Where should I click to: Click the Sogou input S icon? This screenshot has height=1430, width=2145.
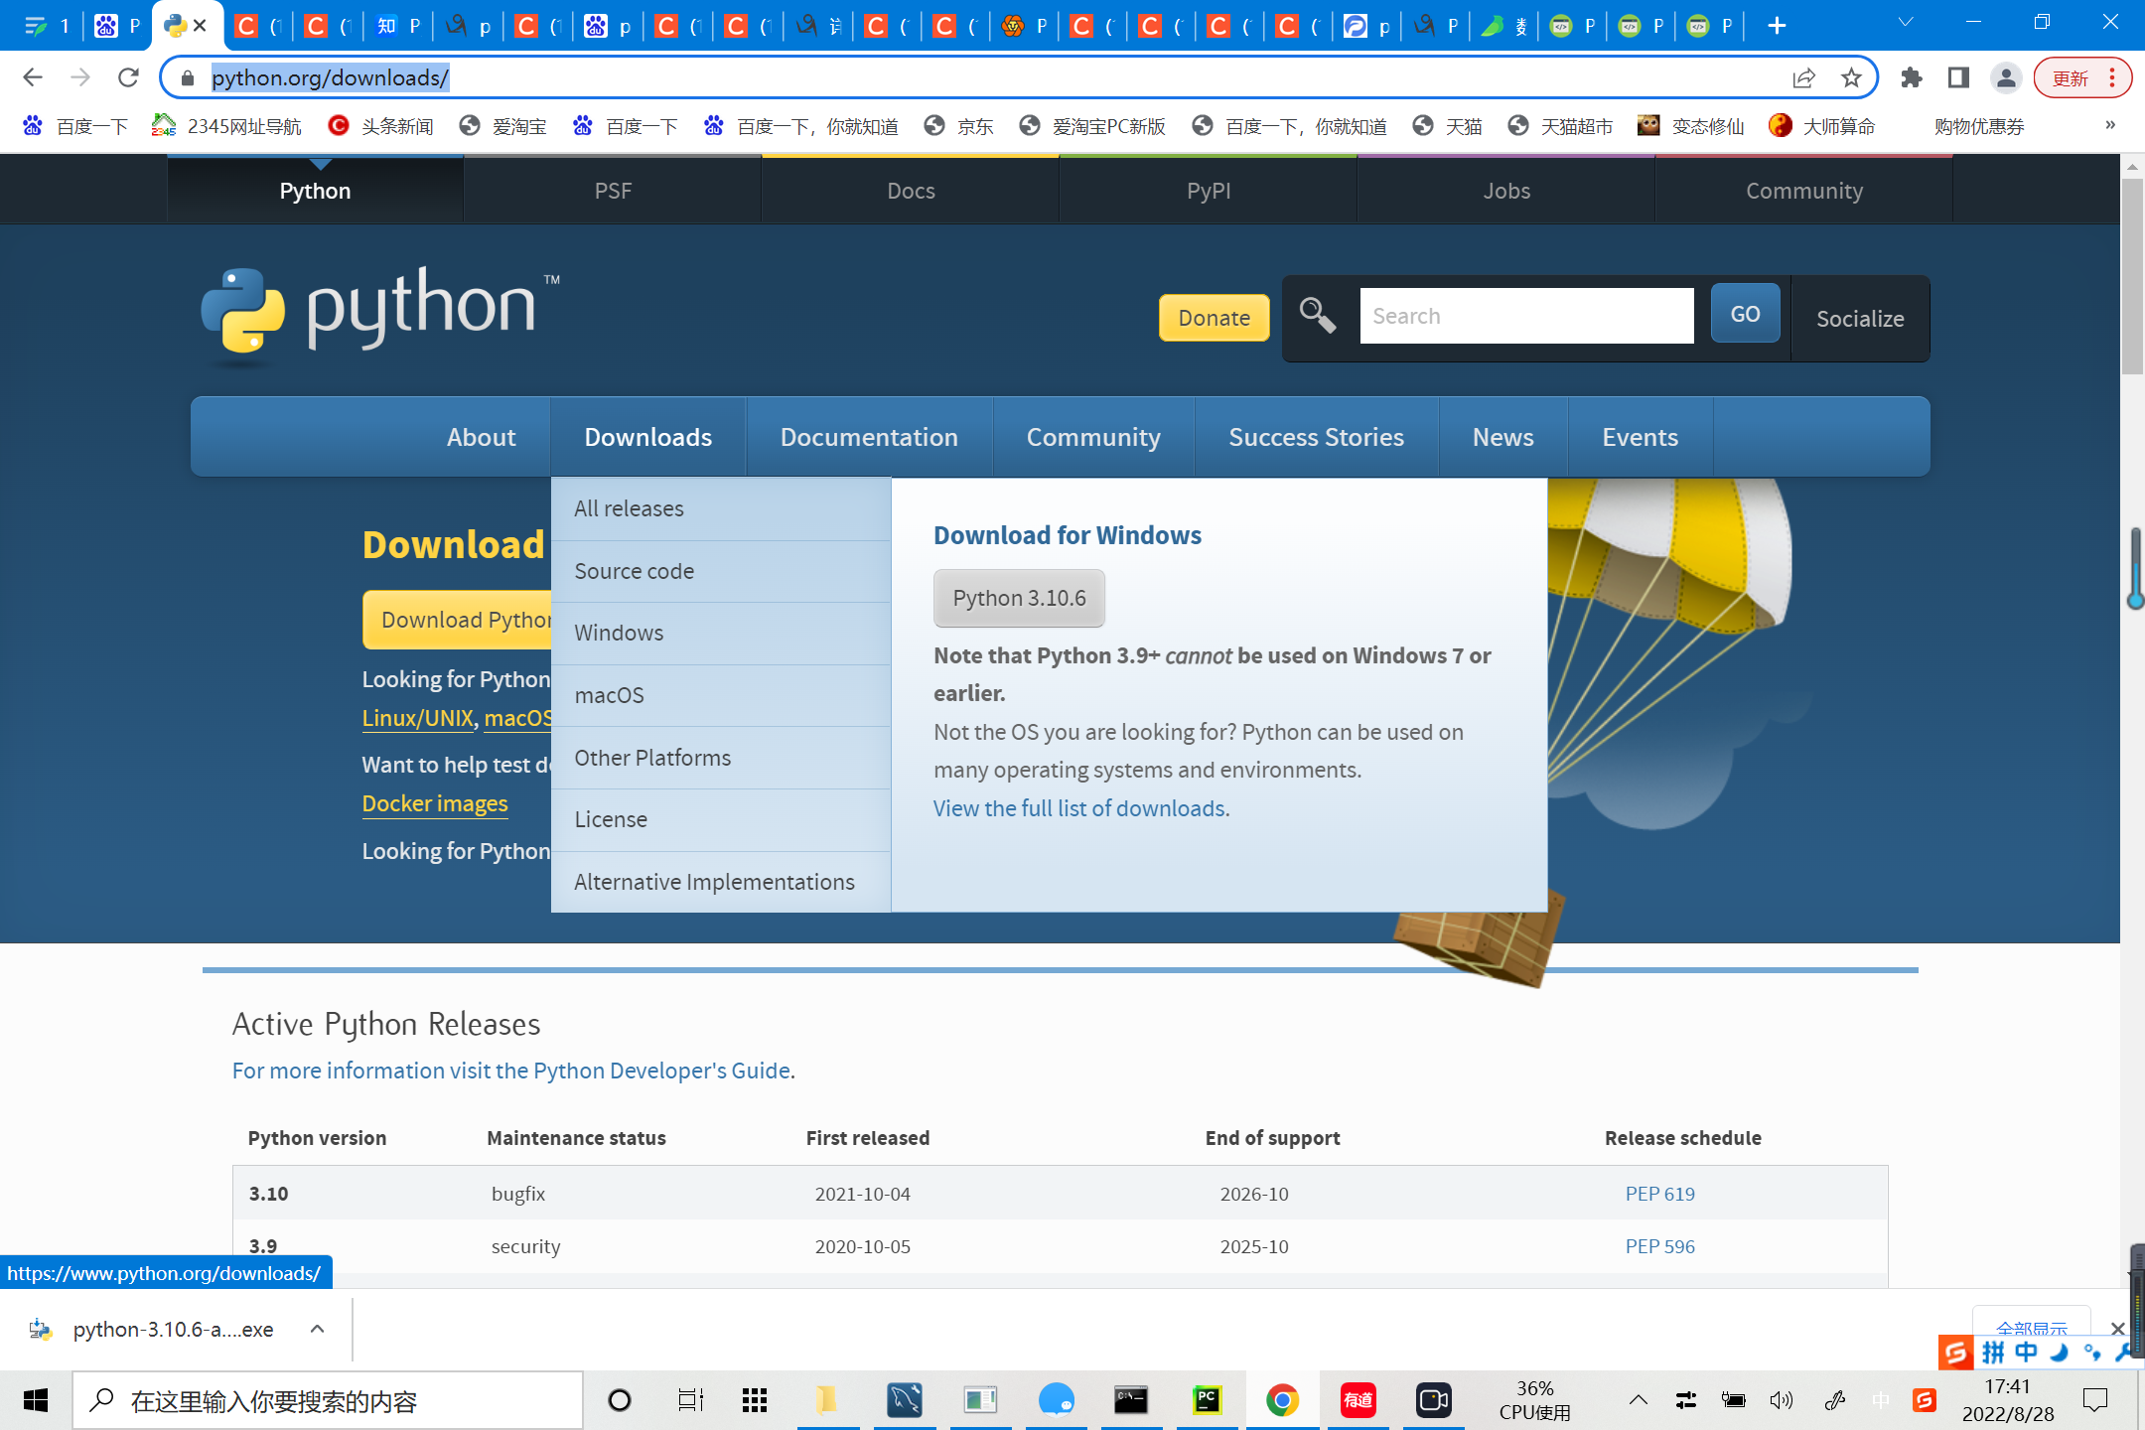(x=1925, y=1401)
